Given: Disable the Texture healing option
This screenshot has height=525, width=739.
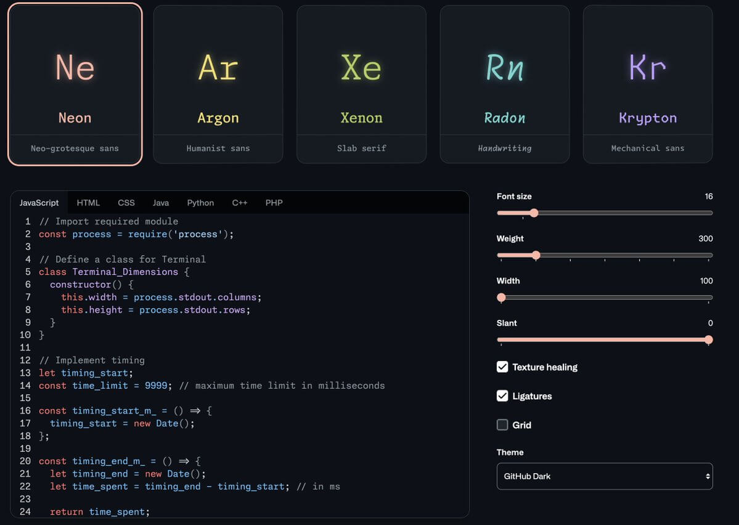Looking at the screenshot, I should click(502, 367).
